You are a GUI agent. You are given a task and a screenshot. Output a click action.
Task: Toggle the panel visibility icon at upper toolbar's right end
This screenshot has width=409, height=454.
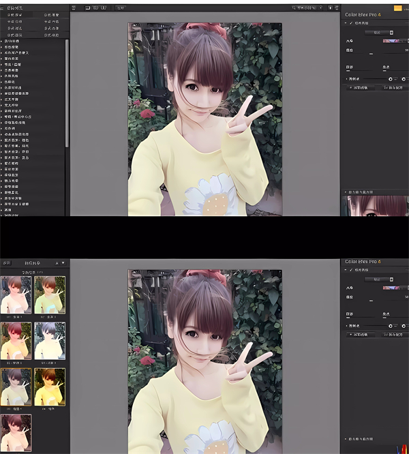(x=336, y=7)
